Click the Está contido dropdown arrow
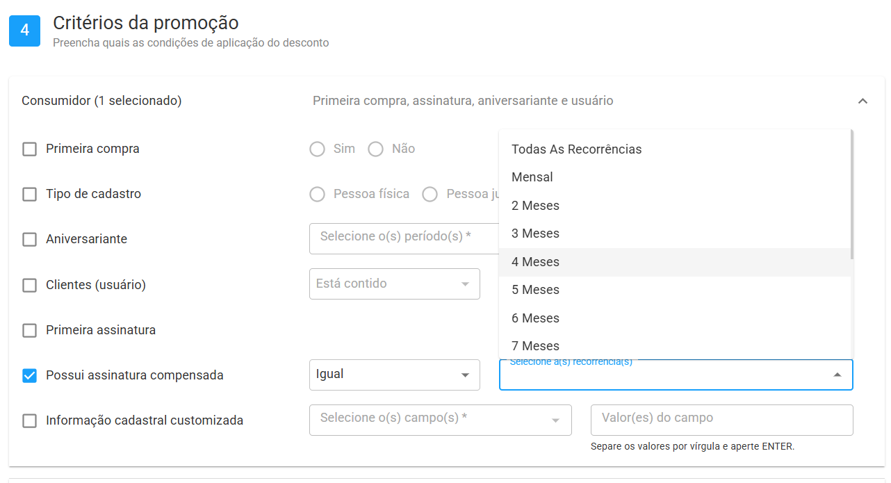This screenshot has height=483, width=891. coord(465,284)
